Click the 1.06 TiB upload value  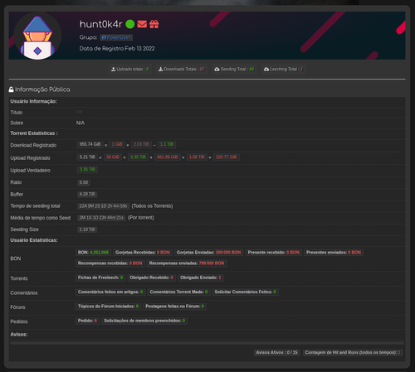coord(197,157)
